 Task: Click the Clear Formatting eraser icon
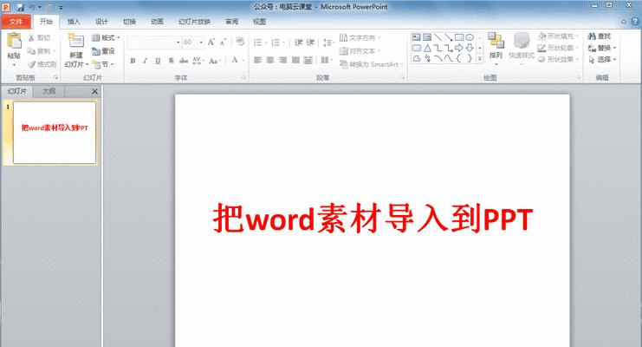(x=240, y=42)
